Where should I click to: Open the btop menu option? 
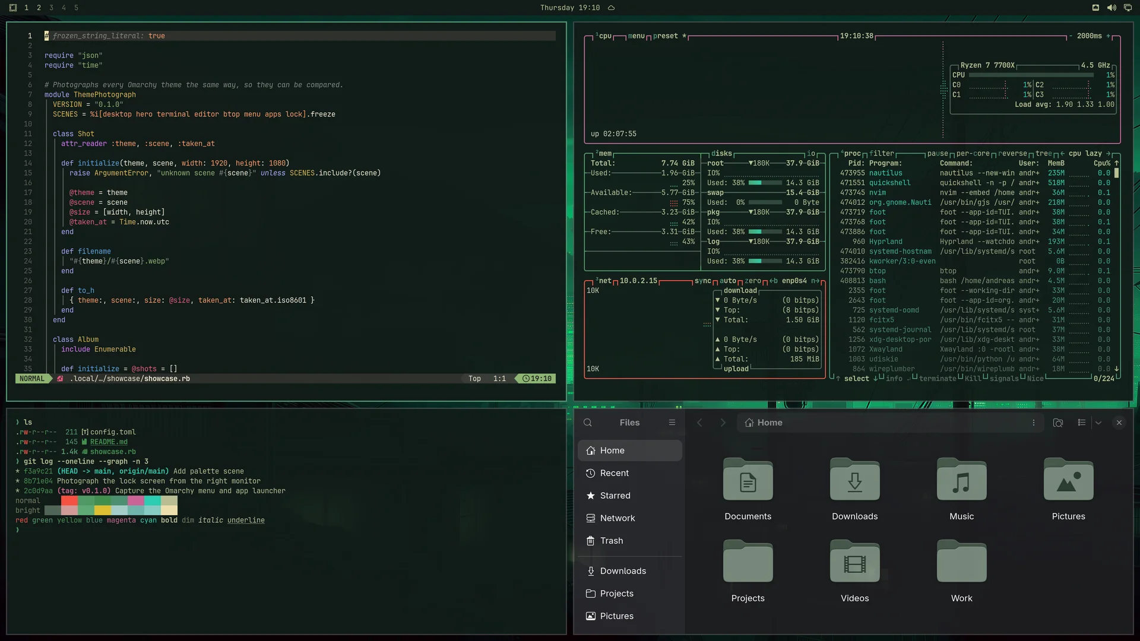[x=636, y=36]
